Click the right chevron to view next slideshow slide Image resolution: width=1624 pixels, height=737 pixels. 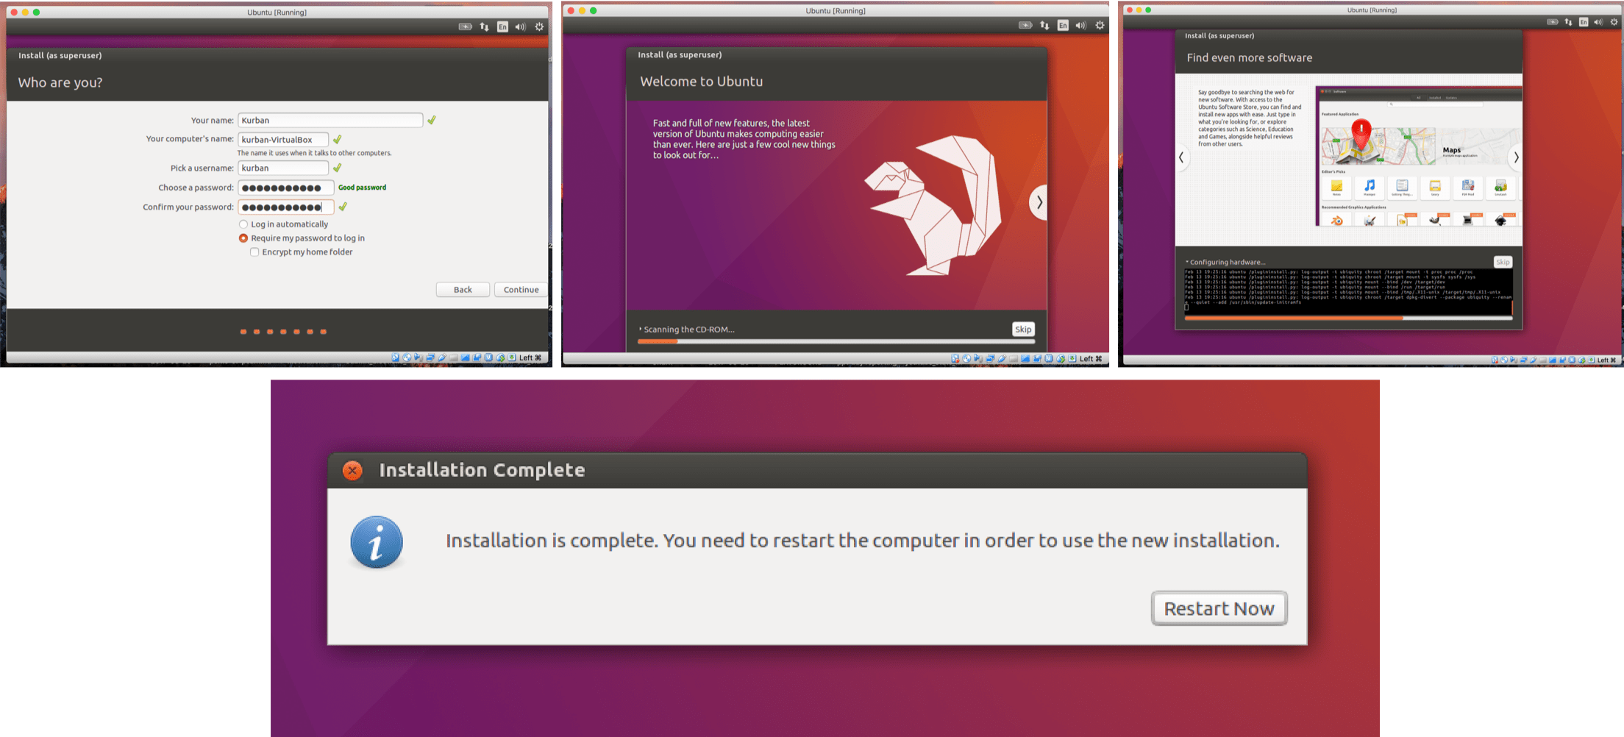click(x=1039, y=203)
